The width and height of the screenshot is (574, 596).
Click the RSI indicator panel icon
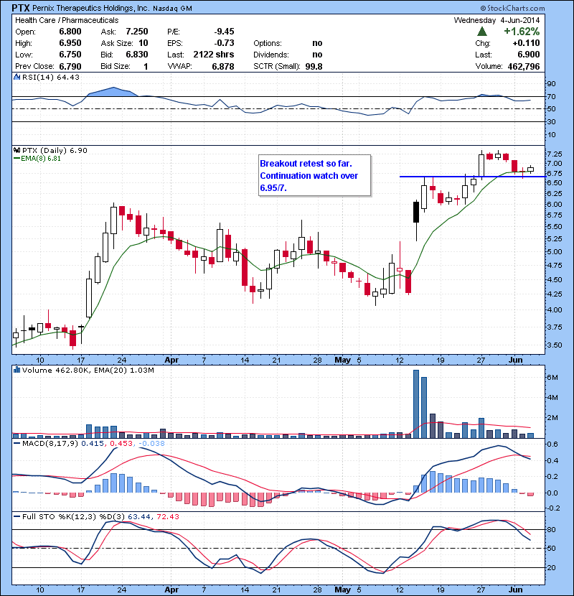click(17, 77)
